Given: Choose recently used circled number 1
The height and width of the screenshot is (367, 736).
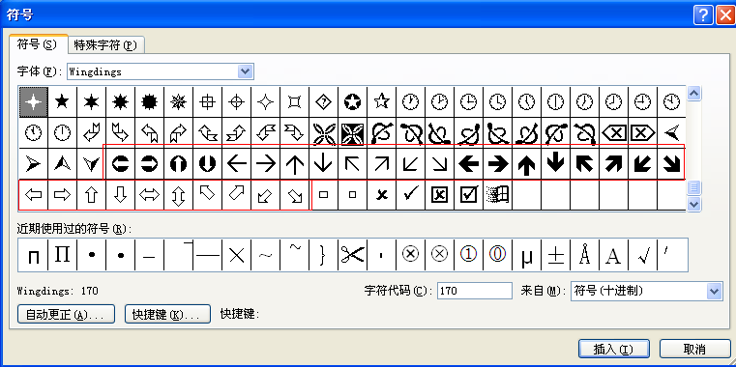Looking at the screenshot, I should pos(469,255).
